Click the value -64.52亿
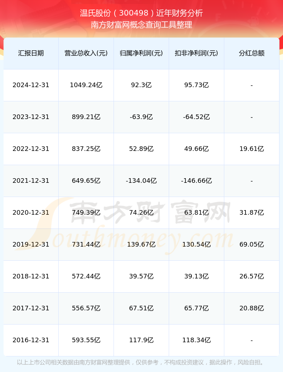 pyautogui.click(x=197, y=117)
